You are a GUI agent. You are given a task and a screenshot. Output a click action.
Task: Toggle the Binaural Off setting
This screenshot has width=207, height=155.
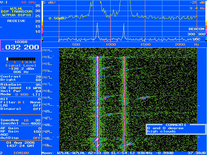(21, 109)
